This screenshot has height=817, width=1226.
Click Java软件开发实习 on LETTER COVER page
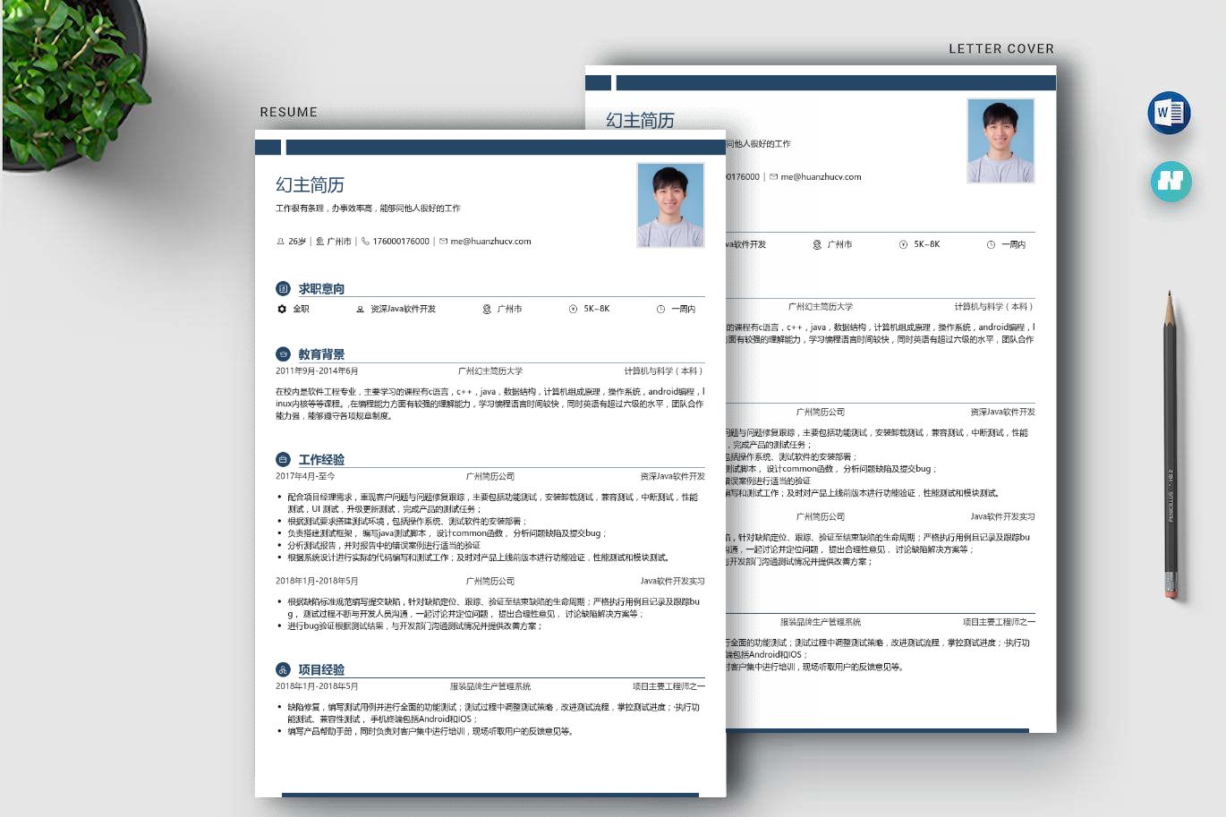1002,517
